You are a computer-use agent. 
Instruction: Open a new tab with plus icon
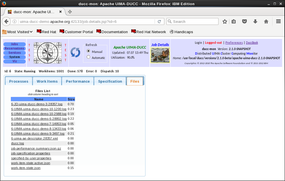coord(70,12)
